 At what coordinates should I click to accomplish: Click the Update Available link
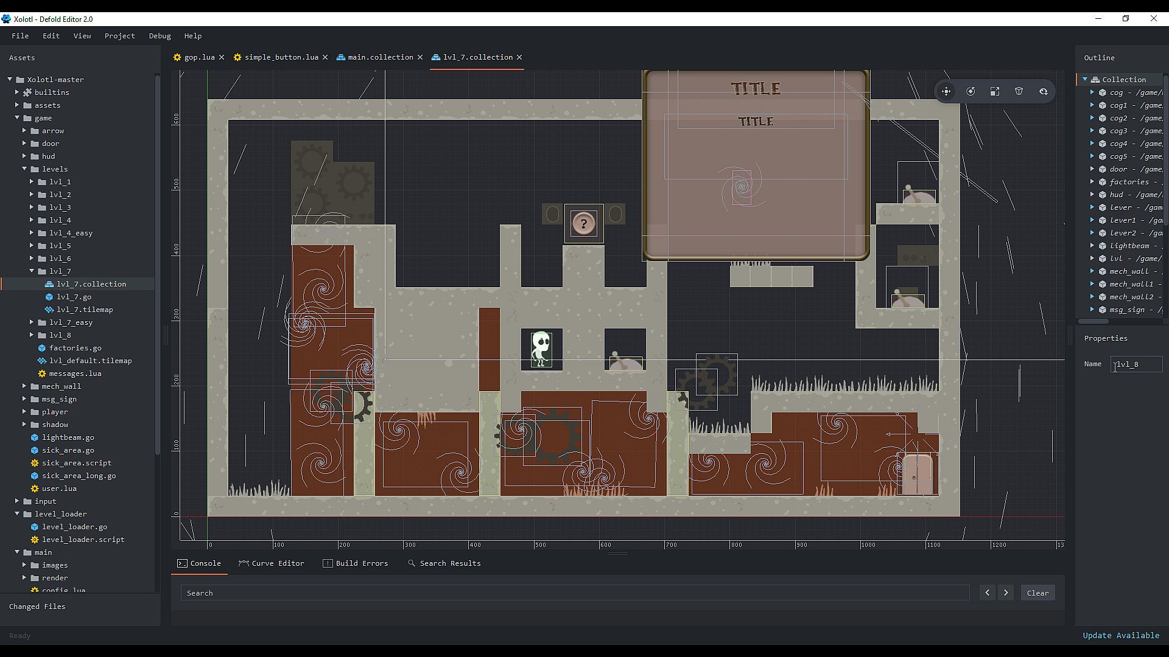tap(1120, 635)
